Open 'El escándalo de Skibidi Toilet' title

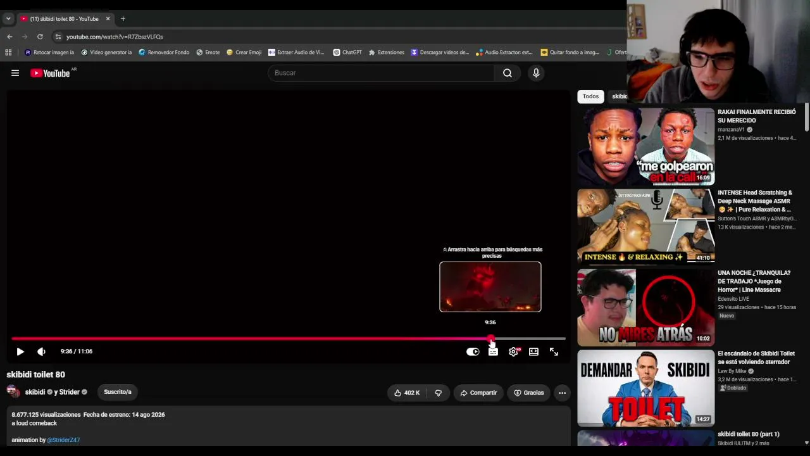[756, 358]
